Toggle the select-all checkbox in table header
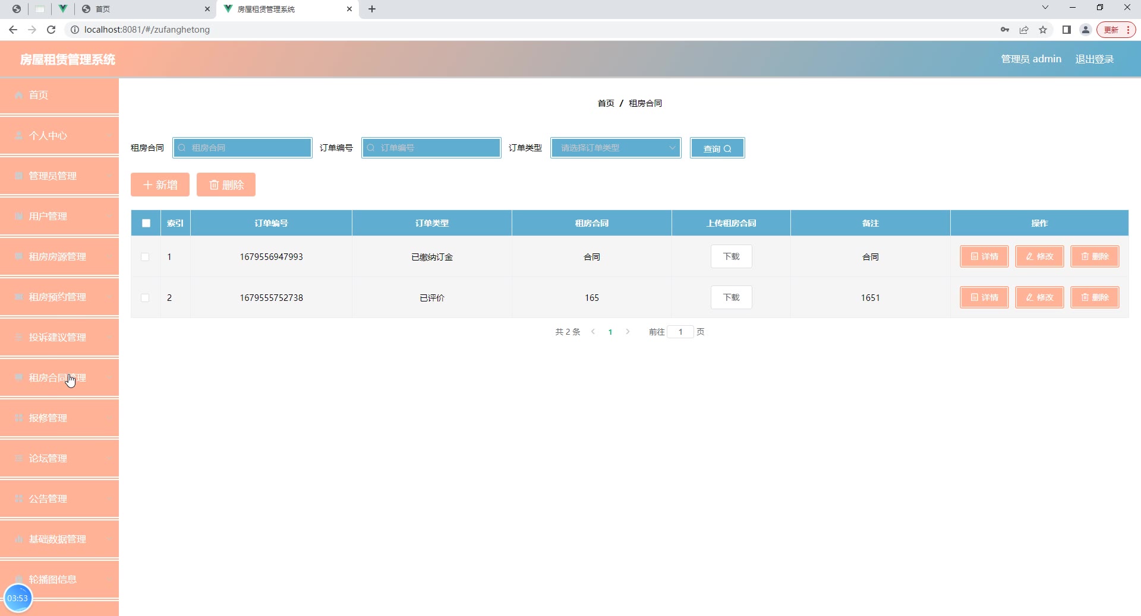The height and width of the screenshot is (616, 1141). point(146,223)
